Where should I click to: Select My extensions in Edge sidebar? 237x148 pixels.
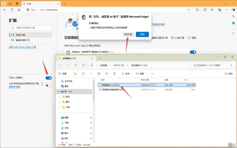[x=31, y=35]
